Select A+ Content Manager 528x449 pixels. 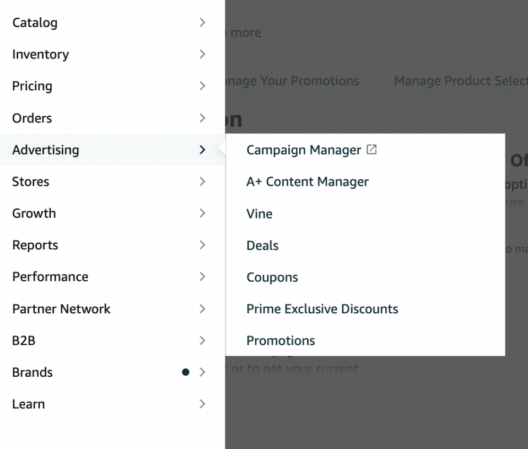pyautogui.click(x=308, y=181)
